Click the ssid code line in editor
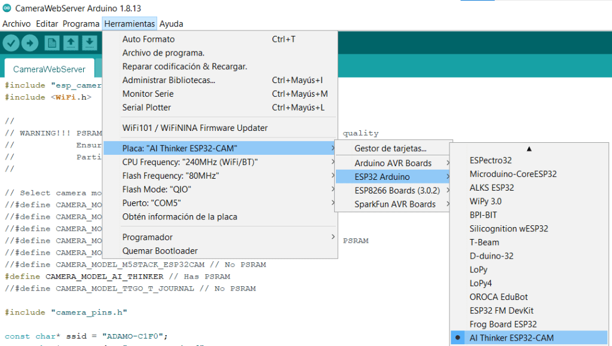This screenshot has width=612, height=346. pos(87,336)
